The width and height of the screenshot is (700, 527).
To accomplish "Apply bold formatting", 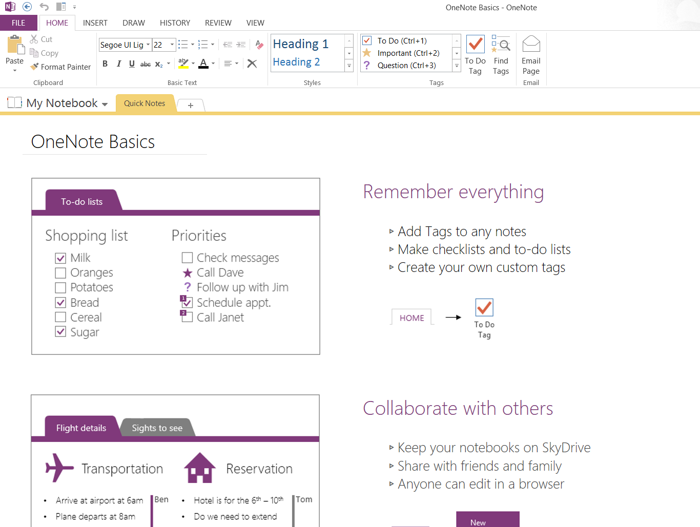I will [105, 64].
